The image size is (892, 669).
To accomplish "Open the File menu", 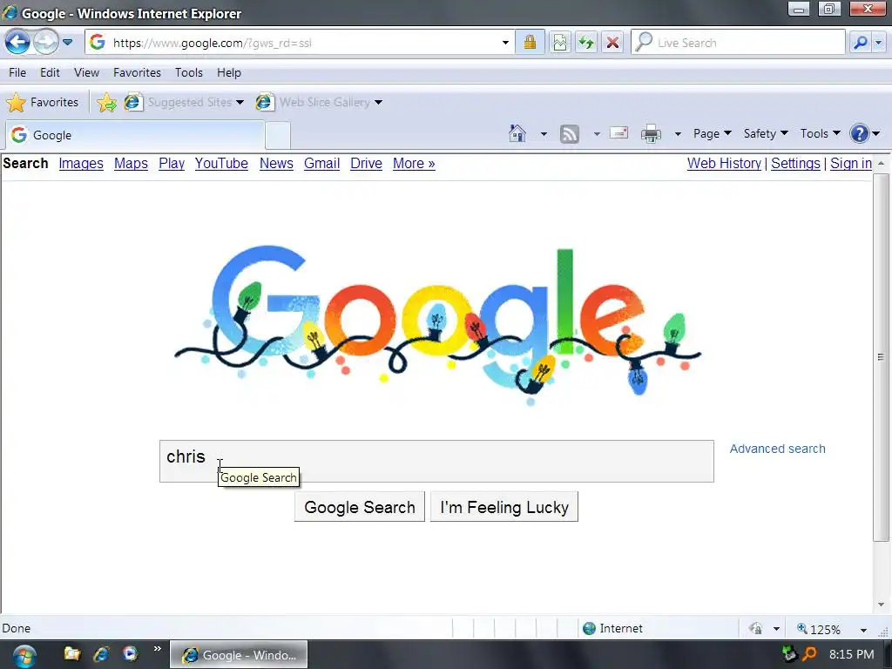I will point(17,73).
